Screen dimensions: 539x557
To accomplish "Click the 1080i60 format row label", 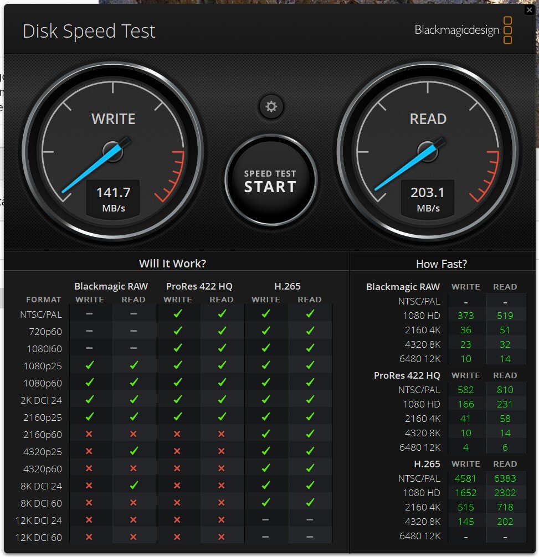I will 44,349.
